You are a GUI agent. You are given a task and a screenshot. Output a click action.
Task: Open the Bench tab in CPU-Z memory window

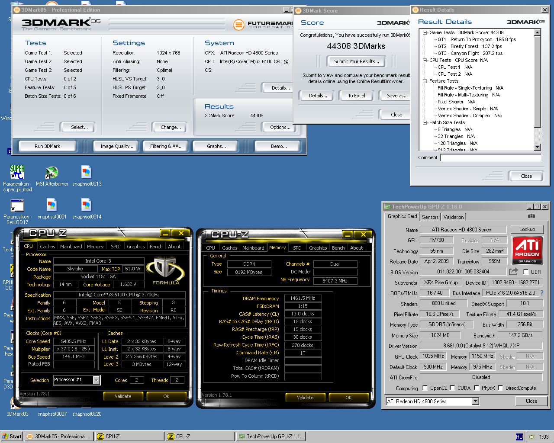click(x=338, y=248)
